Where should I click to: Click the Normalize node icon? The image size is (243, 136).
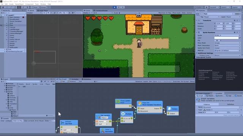[103, 131]
